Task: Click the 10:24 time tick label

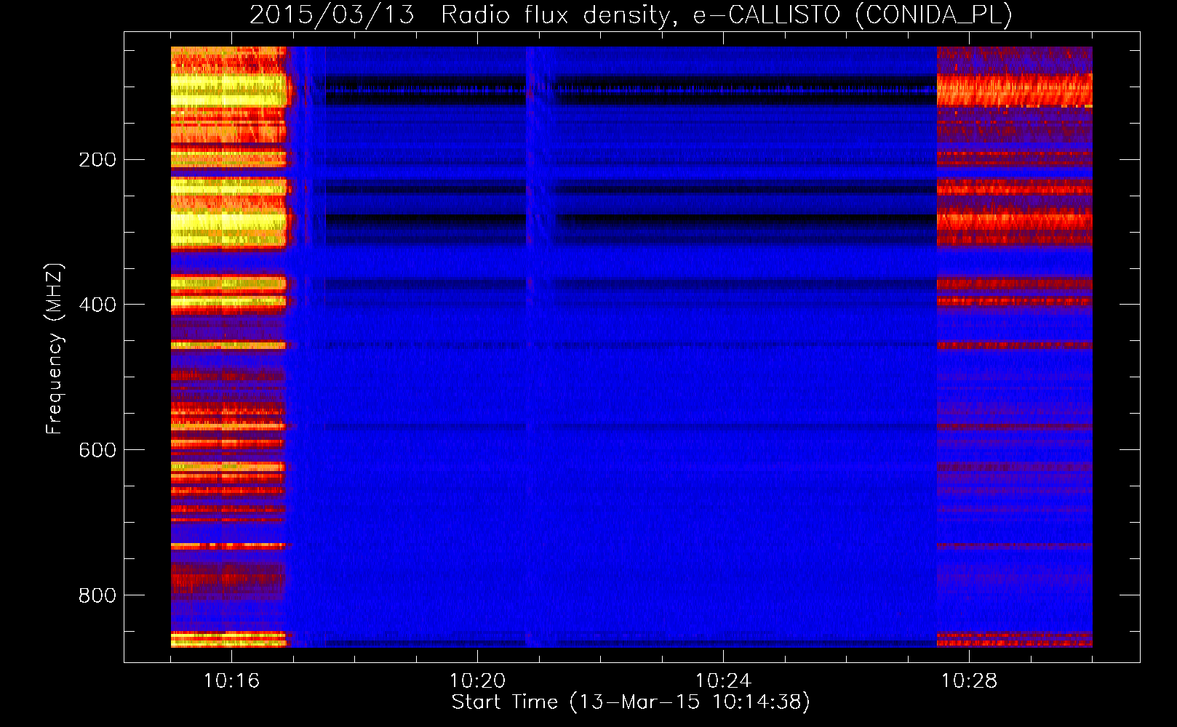Action: click(x=723, y=681)
